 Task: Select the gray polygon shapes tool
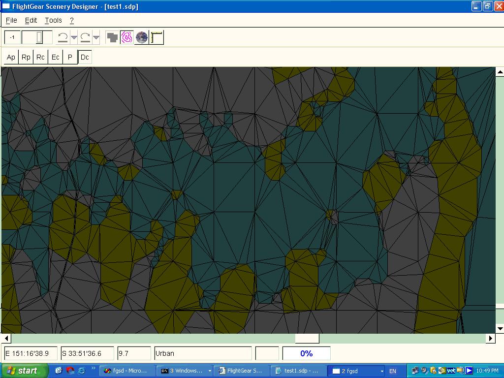click(x=112, y=37)
